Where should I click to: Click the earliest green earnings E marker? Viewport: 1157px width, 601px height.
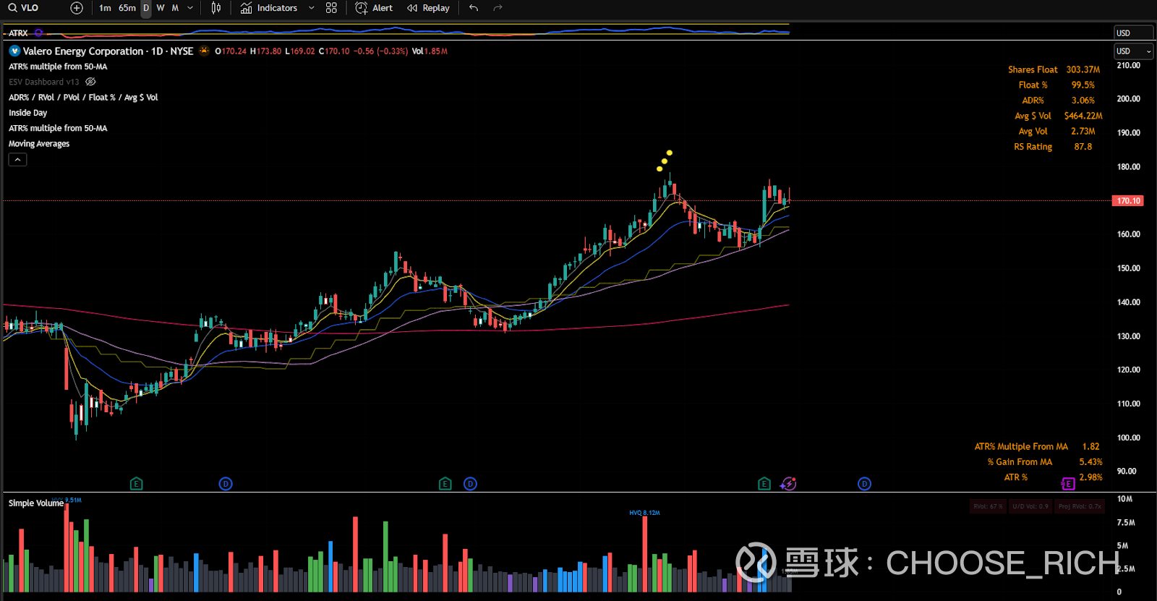[x=137, y=484]
